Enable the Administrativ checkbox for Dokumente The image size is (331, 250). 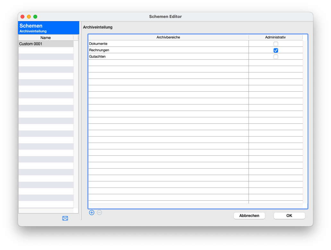tap(276, 44)
